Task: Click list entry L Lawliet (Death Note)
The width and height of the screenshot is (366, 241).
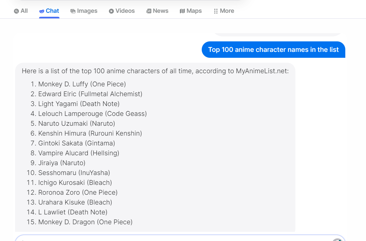Action: 73,212
